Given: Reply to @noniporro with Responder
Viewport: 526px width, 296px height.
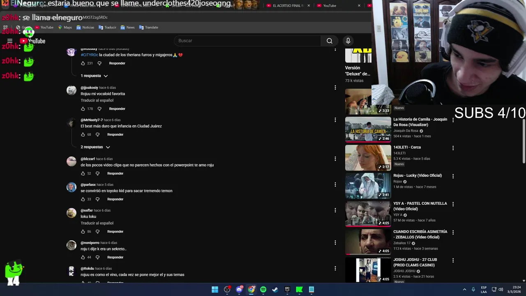Looking at the screenshot, I should pos(115,257).
